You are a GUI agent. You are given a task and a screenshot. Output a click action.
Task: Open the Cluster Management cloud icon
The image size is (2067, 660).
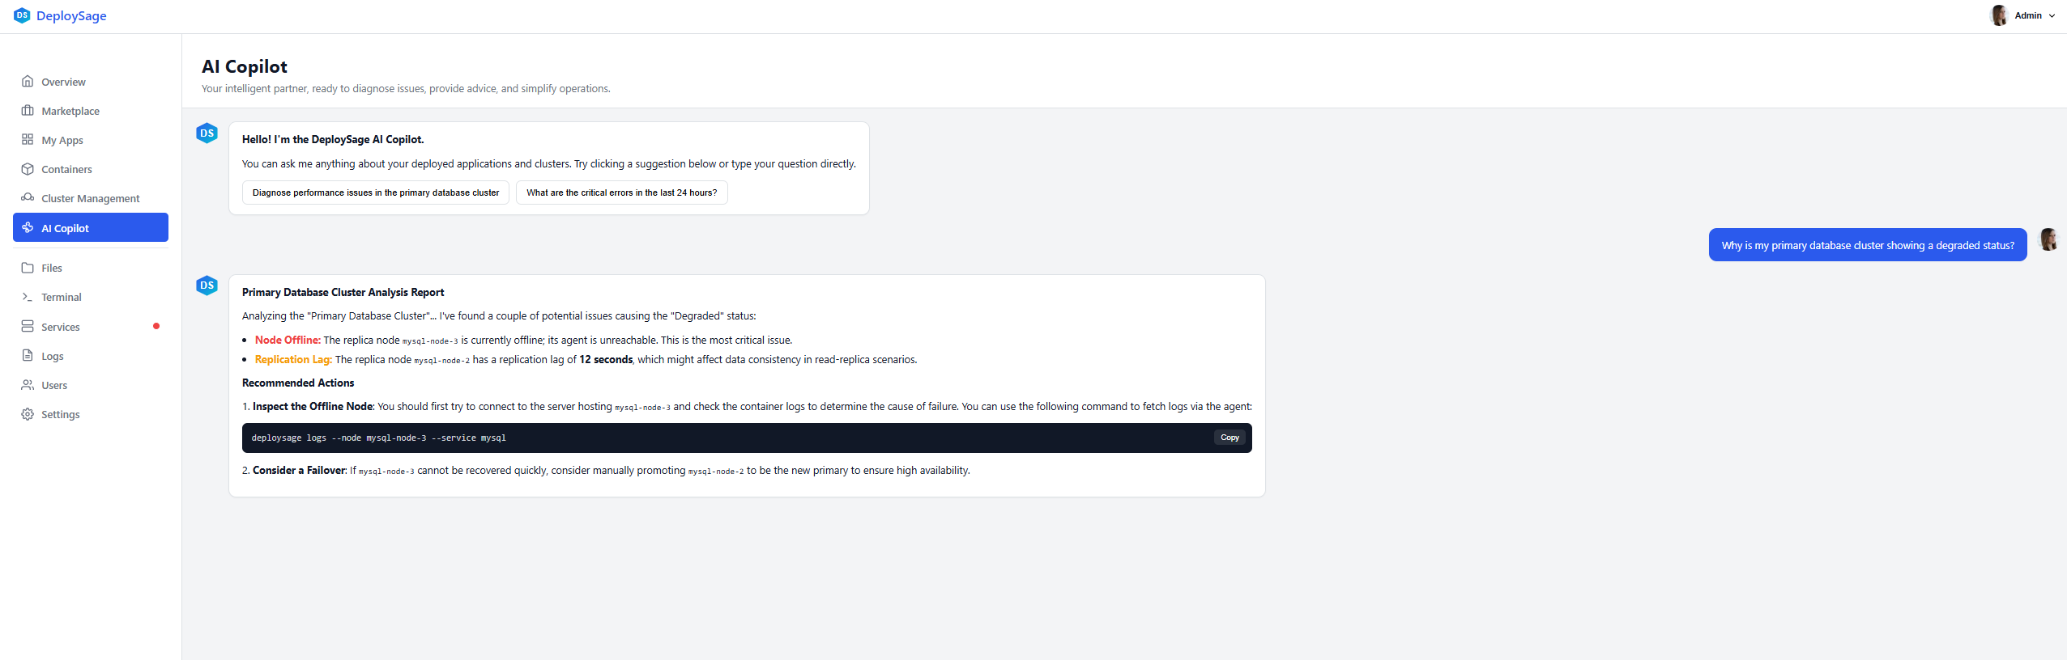(28, 197)
